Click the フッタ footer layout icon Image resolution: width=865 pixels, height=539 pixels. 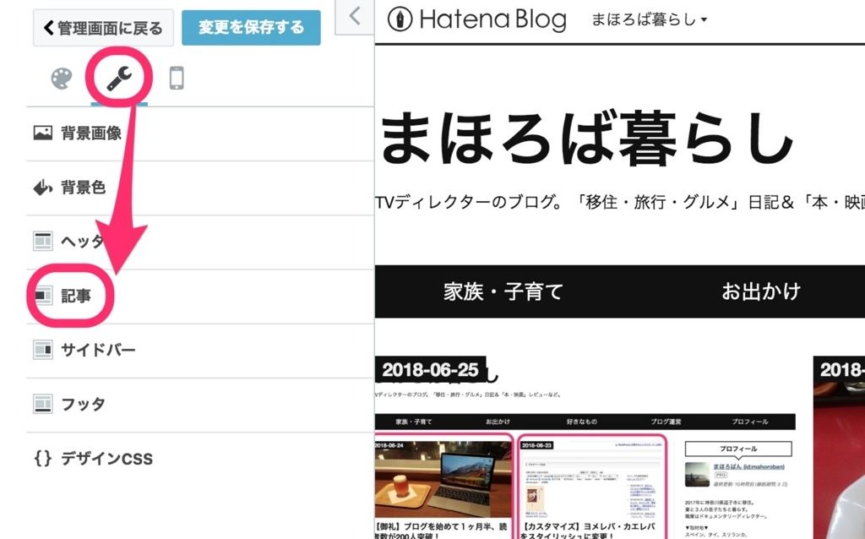coord(43,404)
